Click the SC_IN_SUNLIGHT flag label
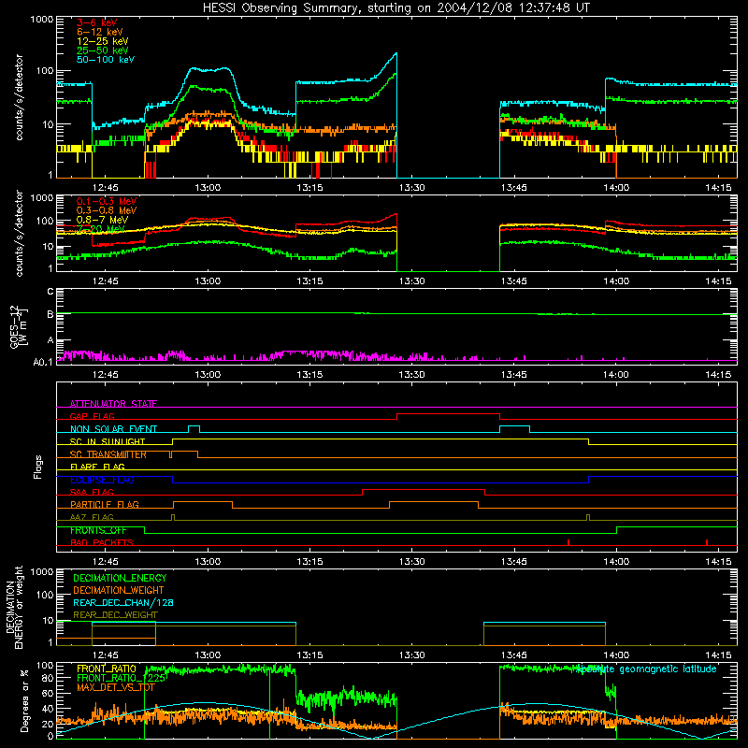Viewport: 748px width, 748px height. (x=108, y=441)
